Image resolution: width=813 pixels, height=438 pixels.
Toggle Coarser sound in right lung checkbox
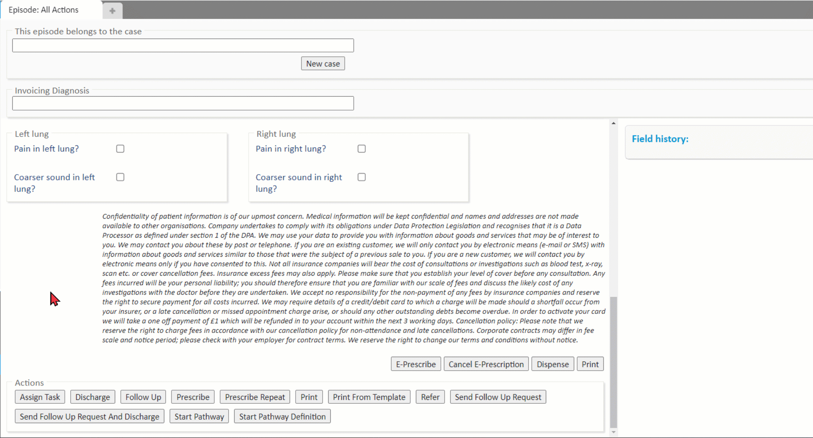(362, 177)
